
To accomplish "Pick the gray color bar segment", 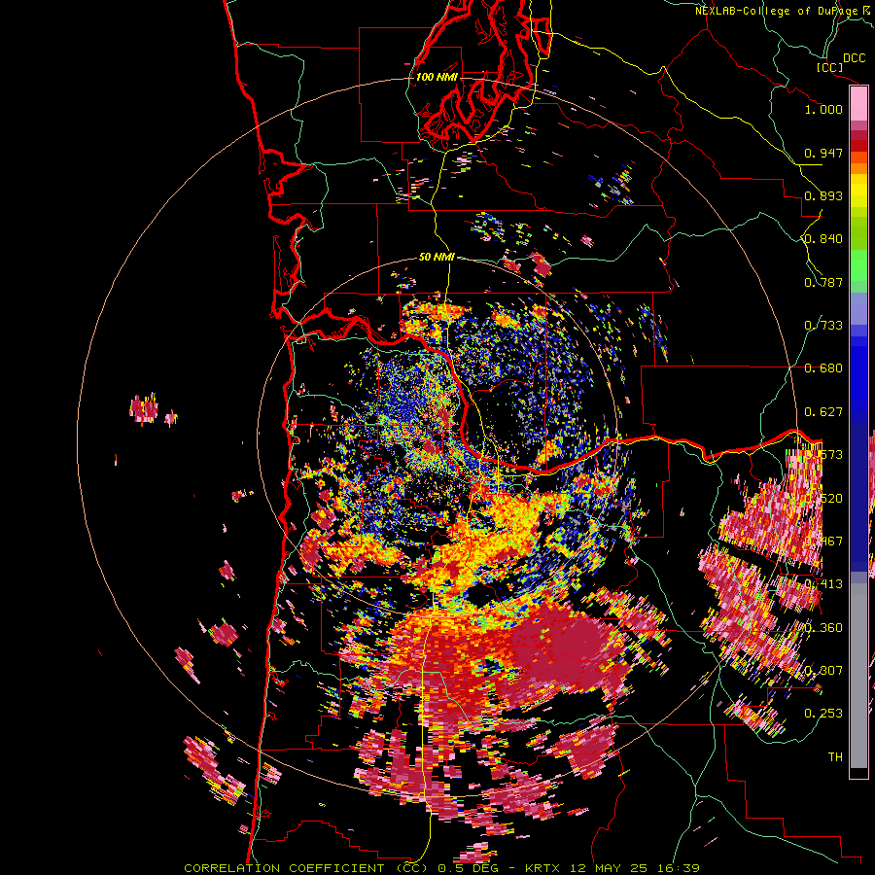I will coord(858,676).
